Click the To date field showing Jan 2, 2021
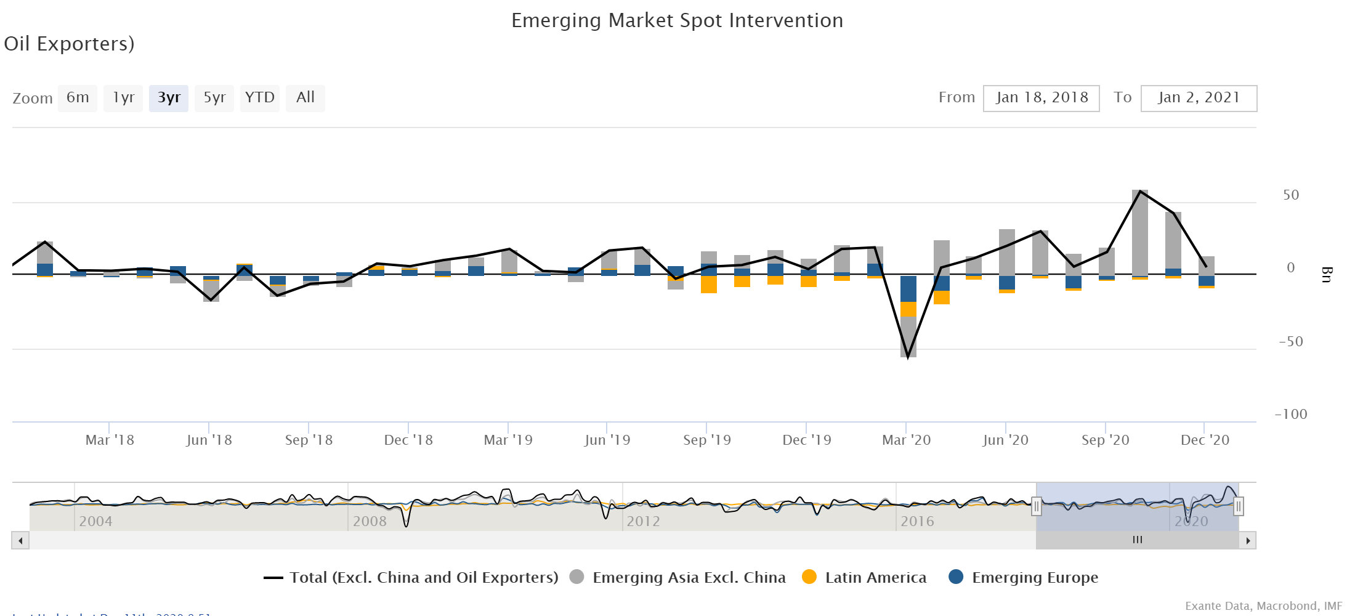The height and width of the screenshot is (616, 1355). point(1198,97)
